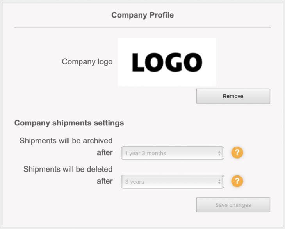Click the archive dropdown stepper arrows
Image resolution: width=285 pixels, height=229 pixels.
tap(219, 153)
